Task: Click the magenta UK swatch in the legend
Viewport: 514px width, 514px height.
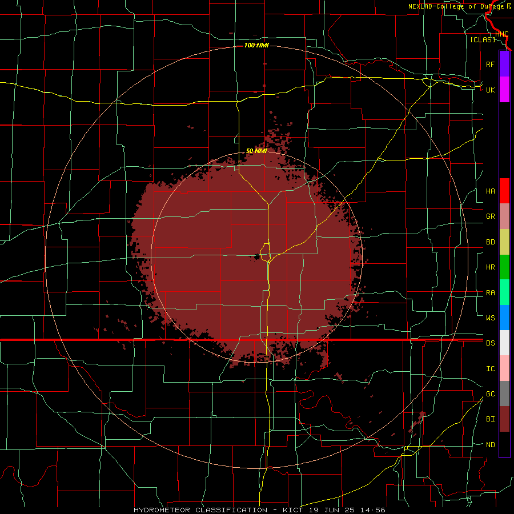Action: [504, 90]
